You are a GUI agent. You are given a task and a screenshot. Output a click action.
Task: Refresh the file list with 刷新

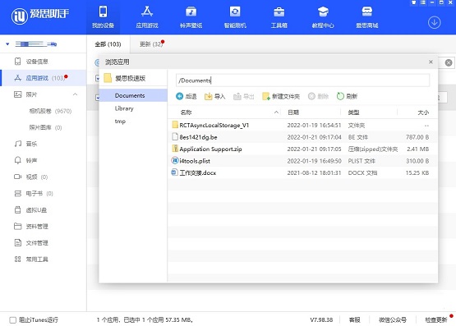[347, 96]
